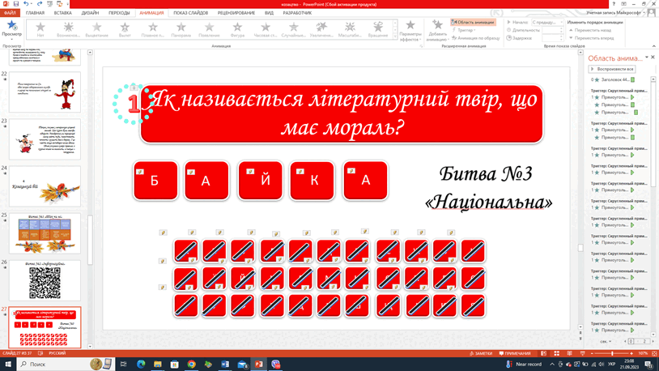Screen dimensions: 659x371
Task: Select the 'Возникновение' animation effect
Action: (69, 29)
